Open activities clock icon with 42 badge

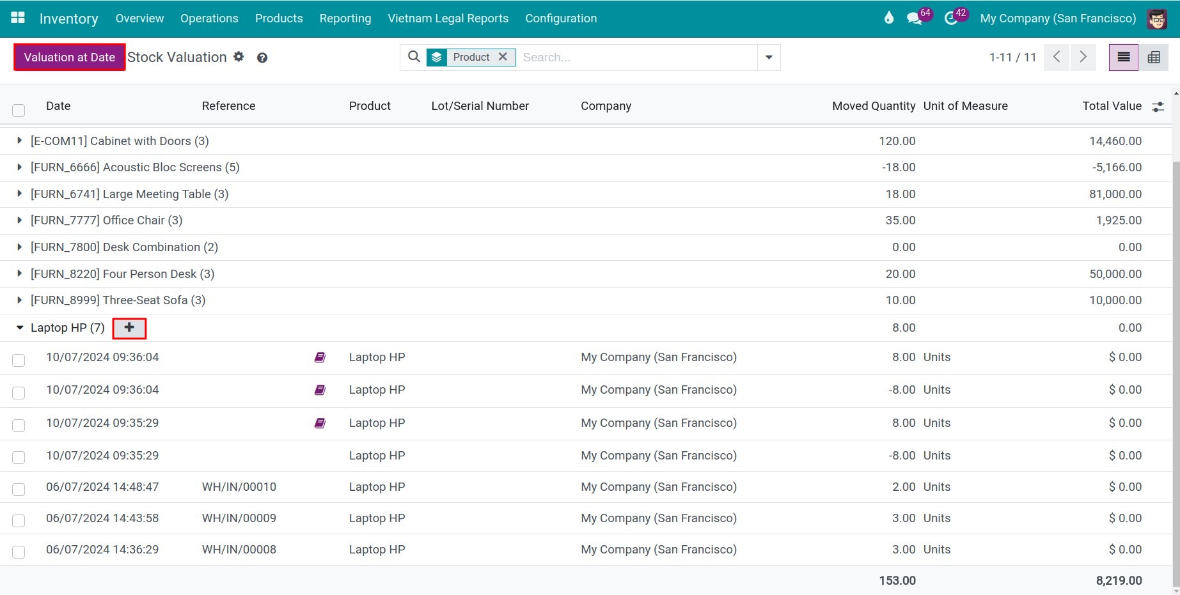coord(951,19)
